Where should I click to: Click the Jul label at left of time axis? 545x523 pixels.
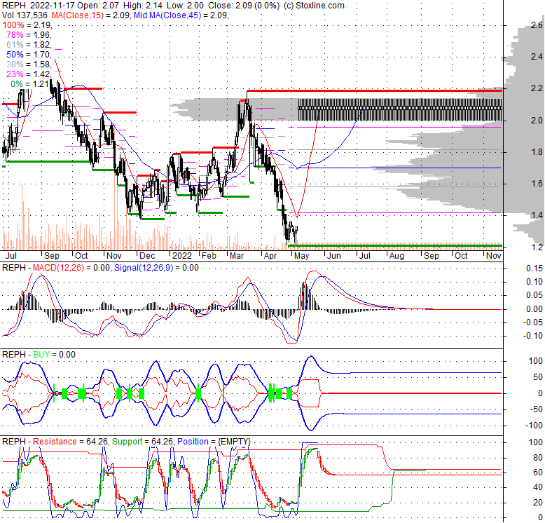click(x=11, y=256)
